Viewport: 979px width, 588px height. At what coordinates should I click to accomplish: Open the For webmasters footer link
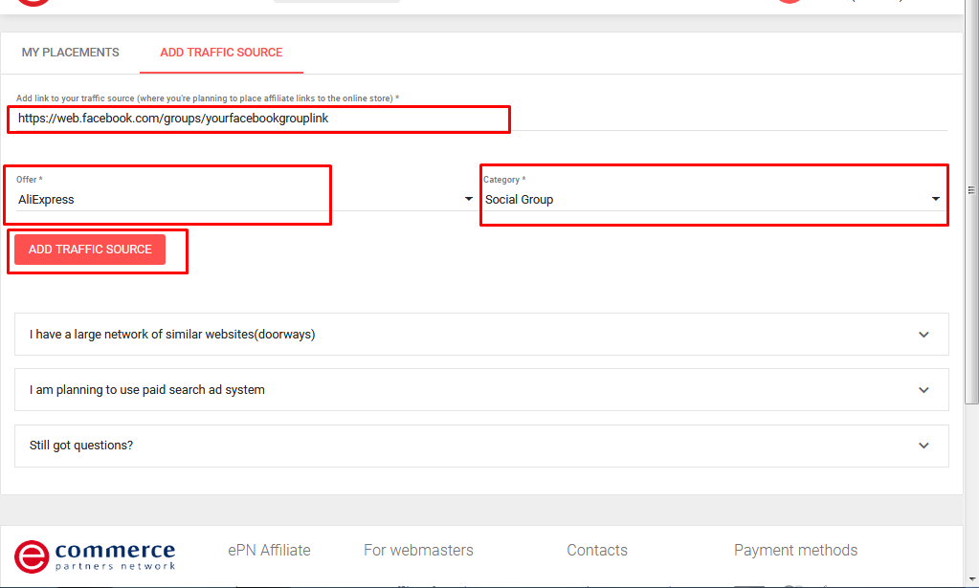[418, 550]
